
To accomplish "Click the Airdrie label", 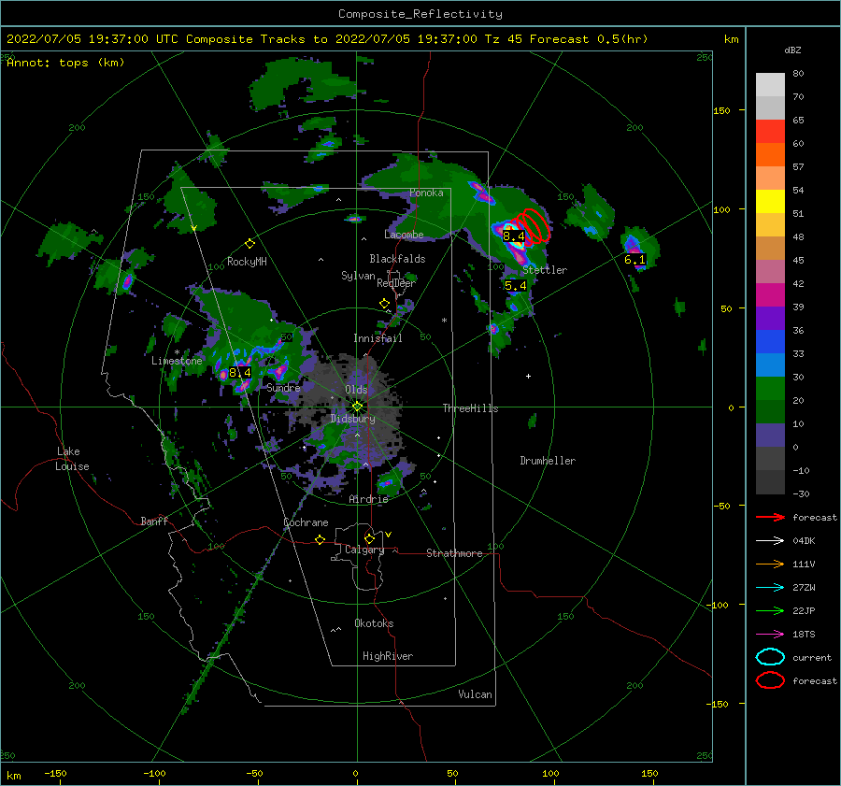I will pyautogui.click(x=368, y=499).
